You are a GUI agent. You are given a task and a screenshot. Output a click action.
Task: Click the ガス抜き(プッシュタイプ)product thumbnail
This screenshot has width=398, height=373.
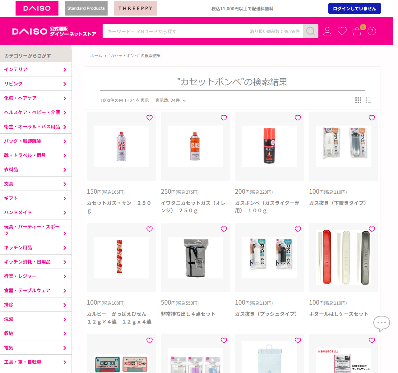click(269, 257)
